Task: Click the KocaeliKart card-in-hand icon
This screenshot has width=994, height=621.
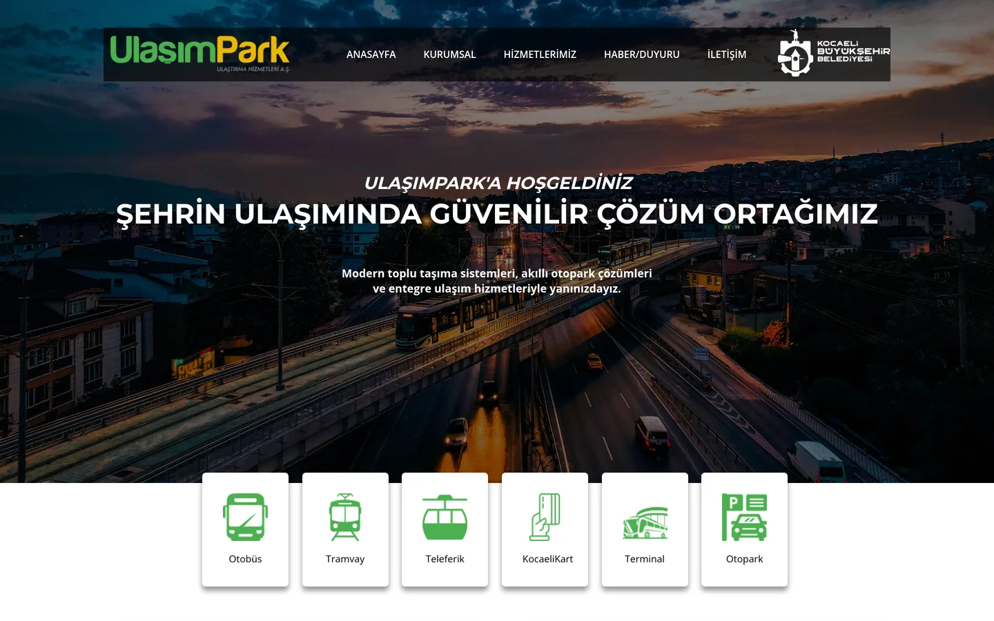Action: pos(545,517)
